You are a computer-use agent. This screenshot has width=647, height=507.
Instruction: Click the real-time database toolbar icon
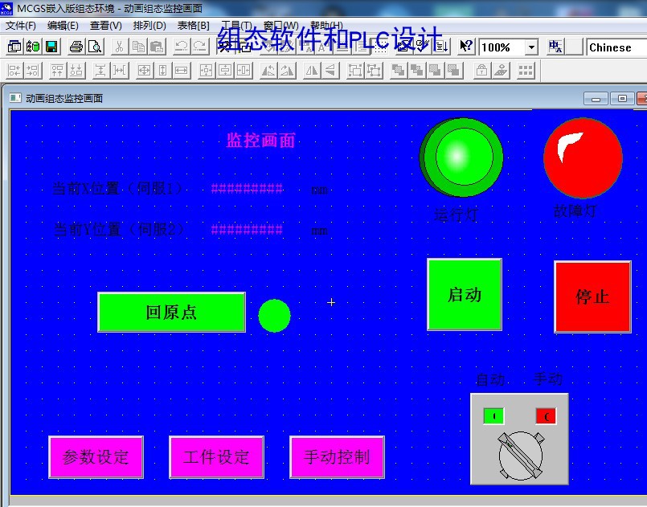coord(33,47)
